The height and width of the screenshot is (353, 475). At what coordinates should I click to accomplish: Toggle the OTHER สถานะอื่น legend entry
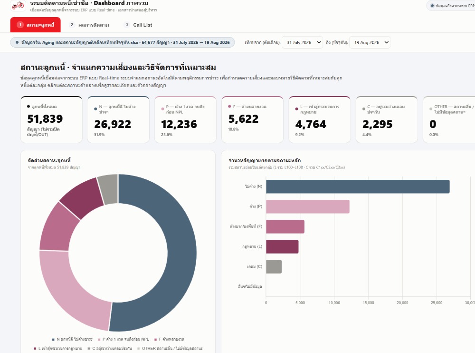[x=170, y=348]
